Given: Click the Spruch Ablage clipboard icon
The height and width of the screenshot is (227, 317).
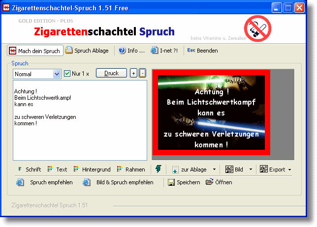Looking at the screenshot, I should point(69,50).
